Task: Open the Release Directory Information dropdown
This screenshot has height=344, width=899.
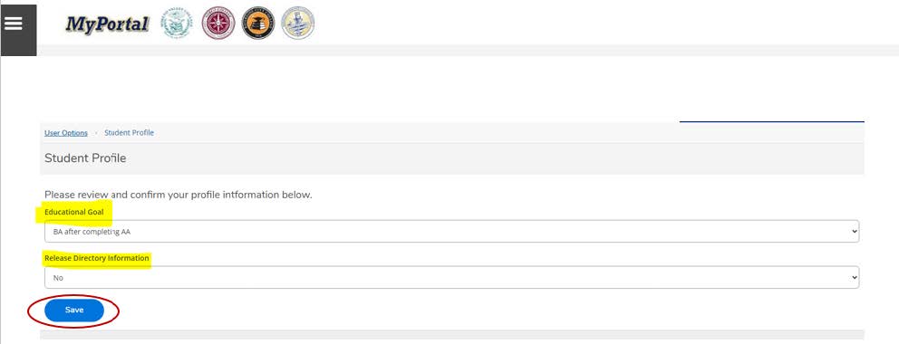Action: tap(452, 277)
